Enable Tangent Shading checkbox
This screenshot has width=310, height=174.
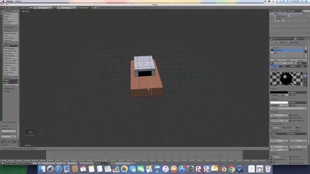tap(291, 118)
